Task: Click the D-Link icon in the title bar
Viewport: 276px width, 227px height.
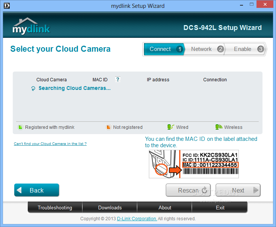Action: click(7, 6)
